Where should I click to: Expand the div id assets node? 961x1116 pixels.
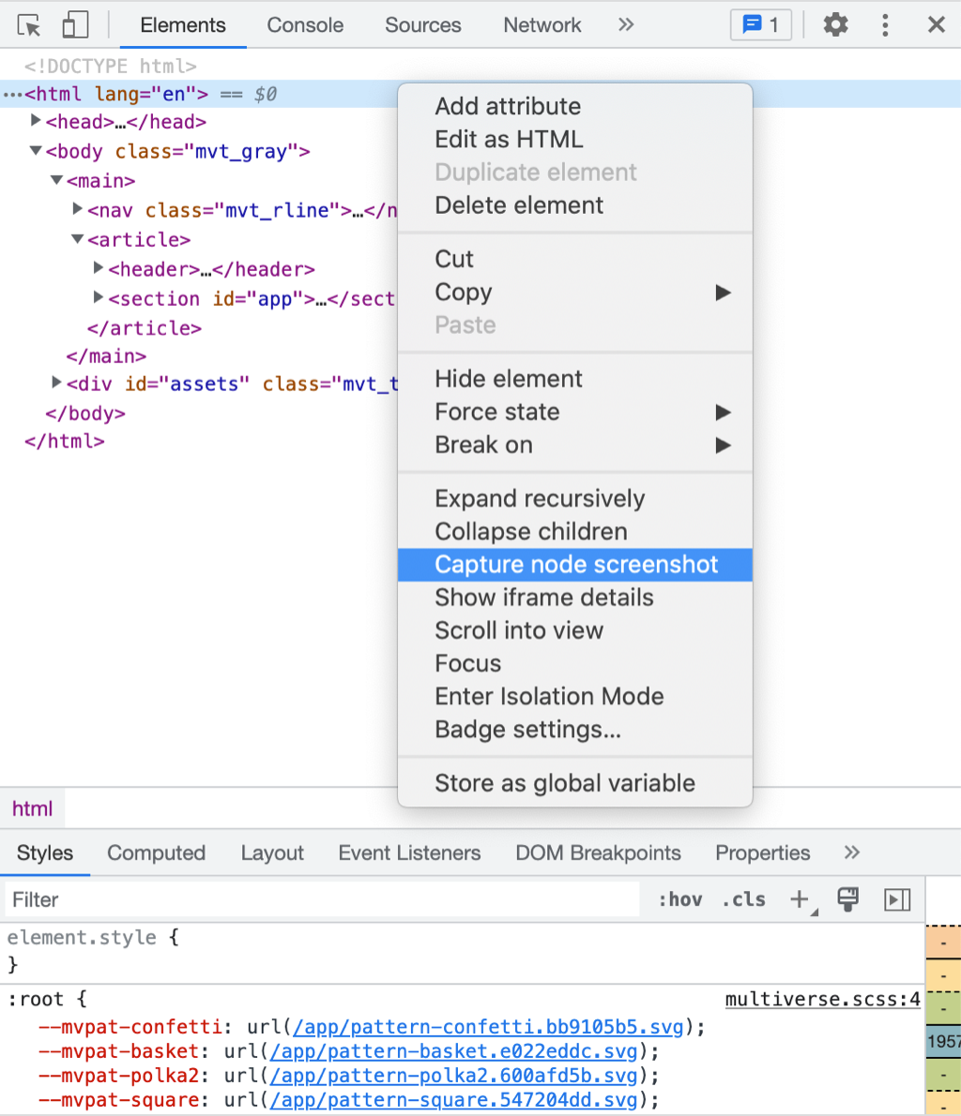(56, 383)
